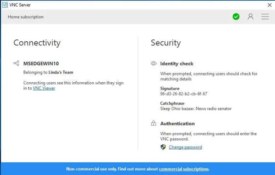Click the Change password link
Image resolution: width=275 pixels, height=175 pixels.
click(185, 147)
